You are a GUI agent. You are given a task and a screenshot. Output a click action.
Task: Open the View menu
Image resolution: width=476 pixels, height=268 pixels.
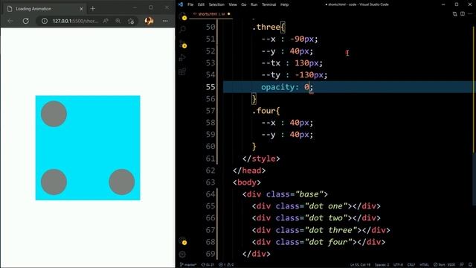tap(233, 4)
